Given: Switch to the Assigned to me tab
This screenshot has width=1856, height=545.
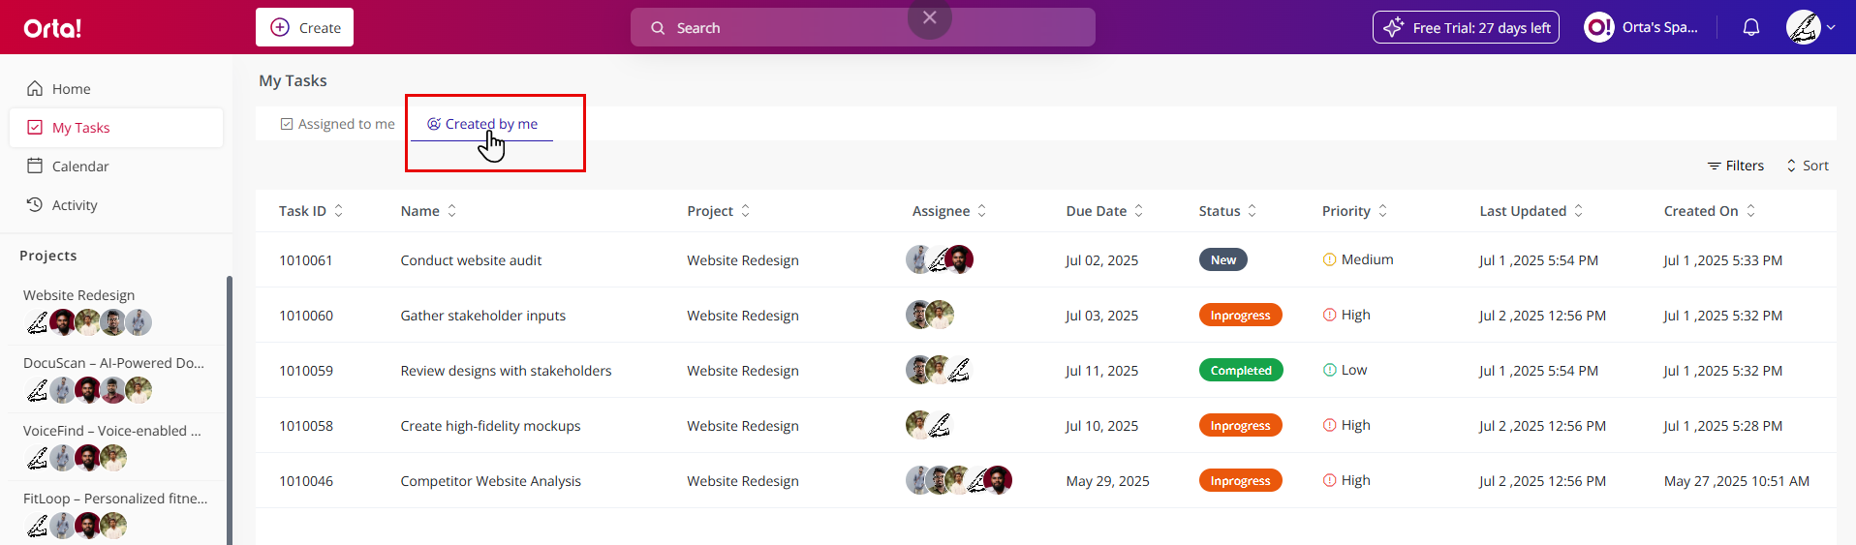Looking at the screenshot, I should 337,124.
